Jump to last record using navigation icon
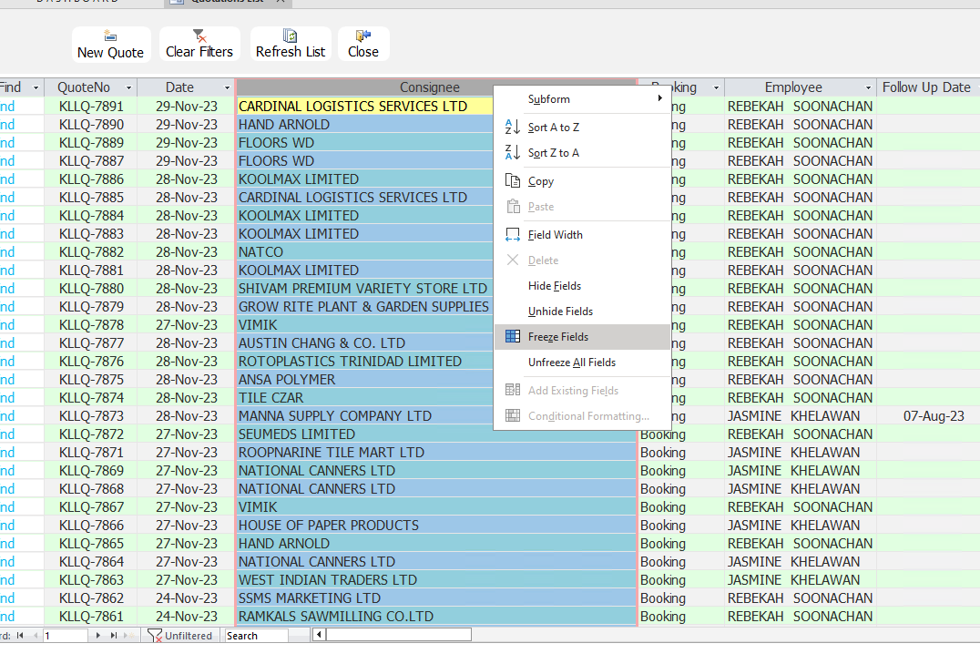 point(114,635)
